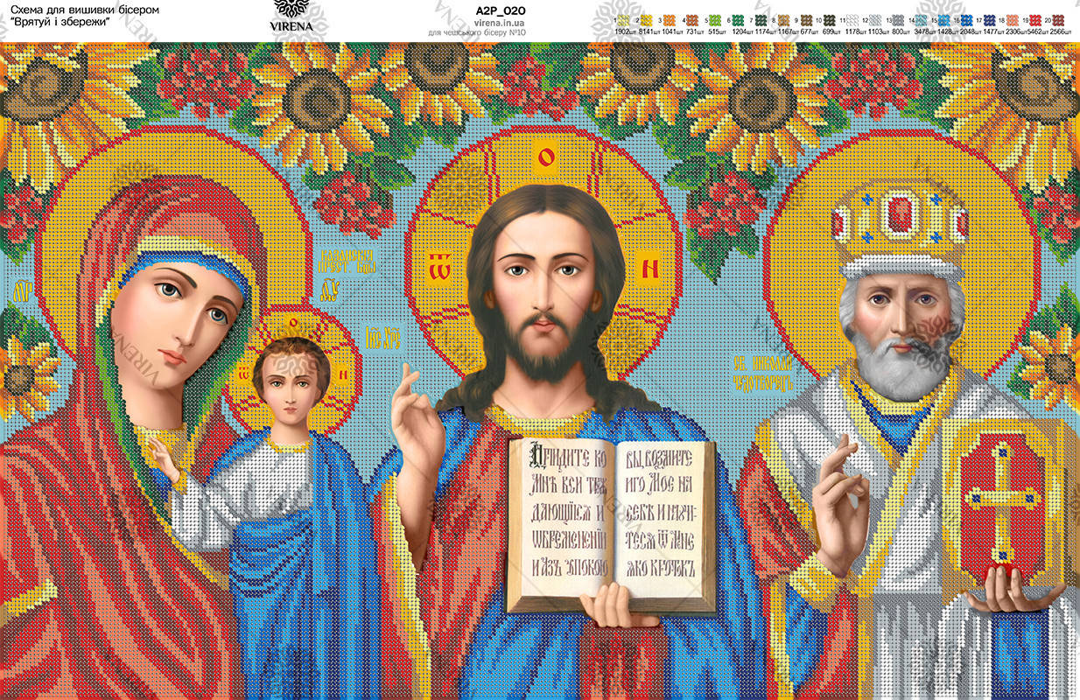1080x700 pixels.
Task: Click bead color 13 gray swatch
Action: coord(897,20)
